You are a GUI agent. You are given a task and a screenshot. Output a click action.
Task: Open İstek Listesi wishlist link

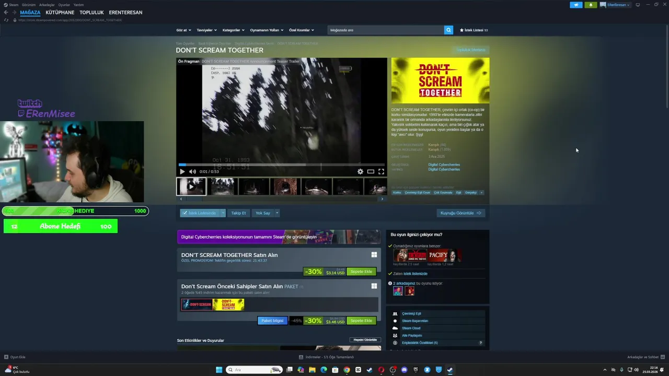[x=474, y=30]
